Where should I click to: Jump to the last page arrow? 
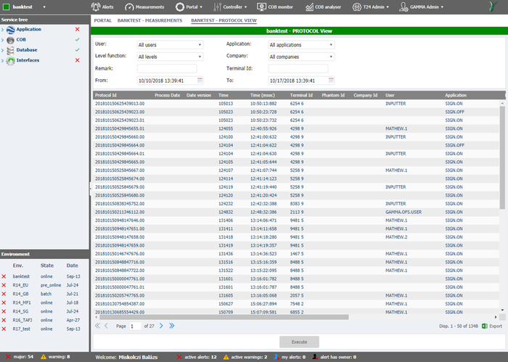(172, 326)
